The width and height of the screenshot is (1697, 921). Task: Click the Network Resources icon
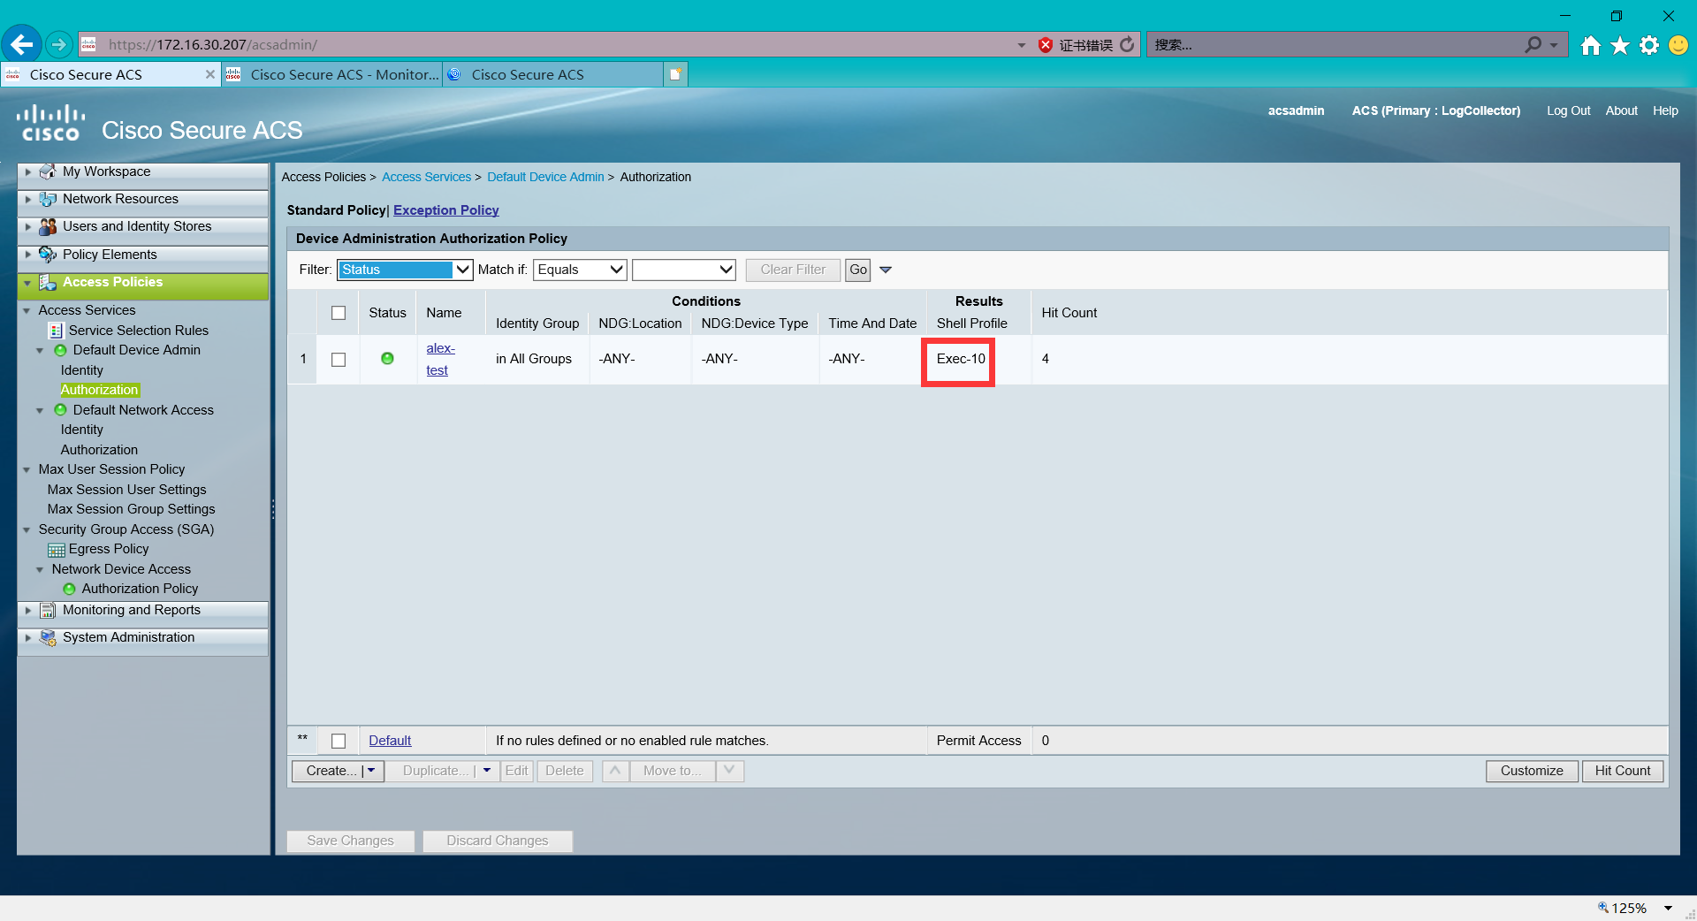point(48,199)
